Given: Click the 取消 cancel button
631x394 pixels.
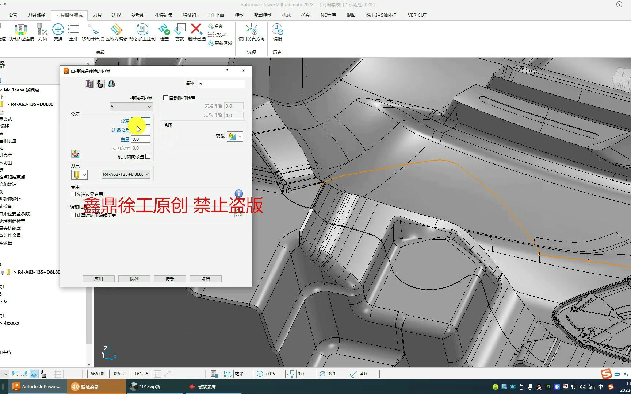Looking at the screenshot, I should click(206, 279).
